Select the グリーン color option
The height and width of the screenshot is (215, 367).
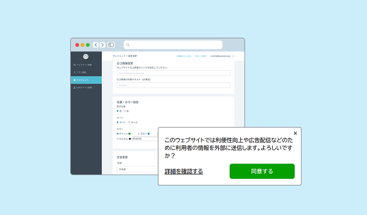[x=118, y=134]
